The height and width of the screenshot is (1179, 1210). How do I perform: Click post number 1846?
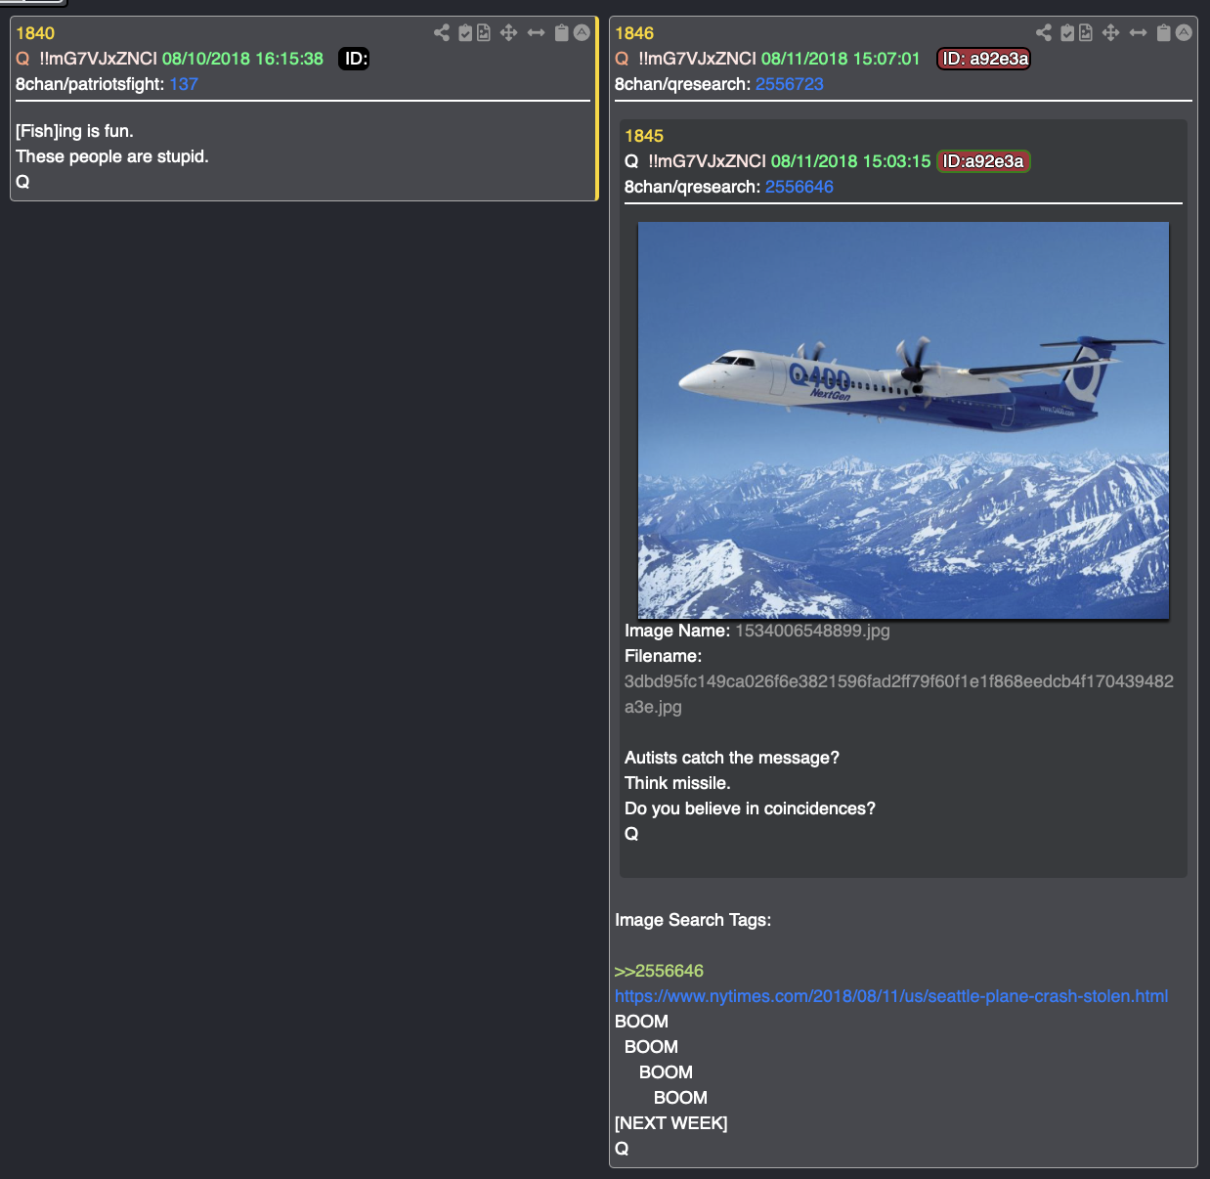[x=634, y=33]
